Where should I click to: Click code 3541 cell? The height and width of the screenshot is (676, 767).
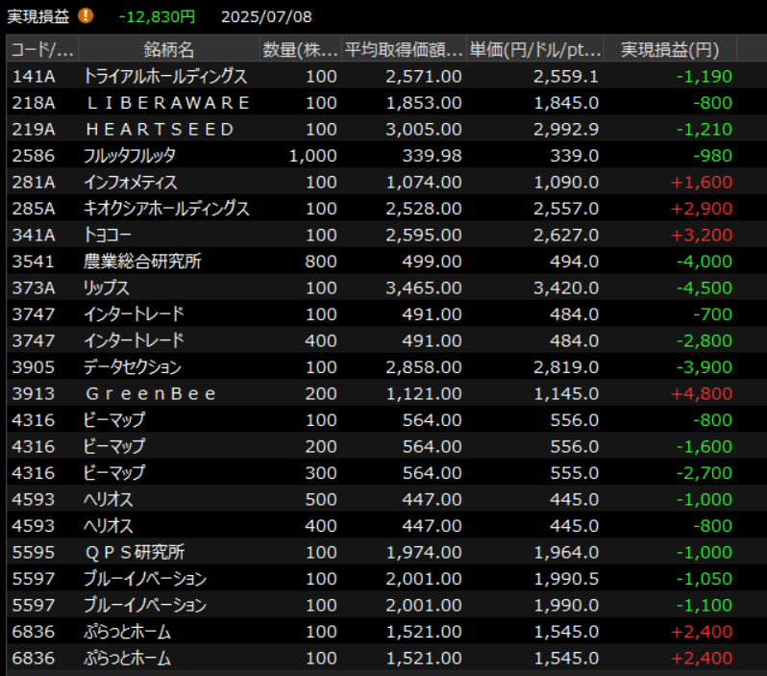coord(34,261)
